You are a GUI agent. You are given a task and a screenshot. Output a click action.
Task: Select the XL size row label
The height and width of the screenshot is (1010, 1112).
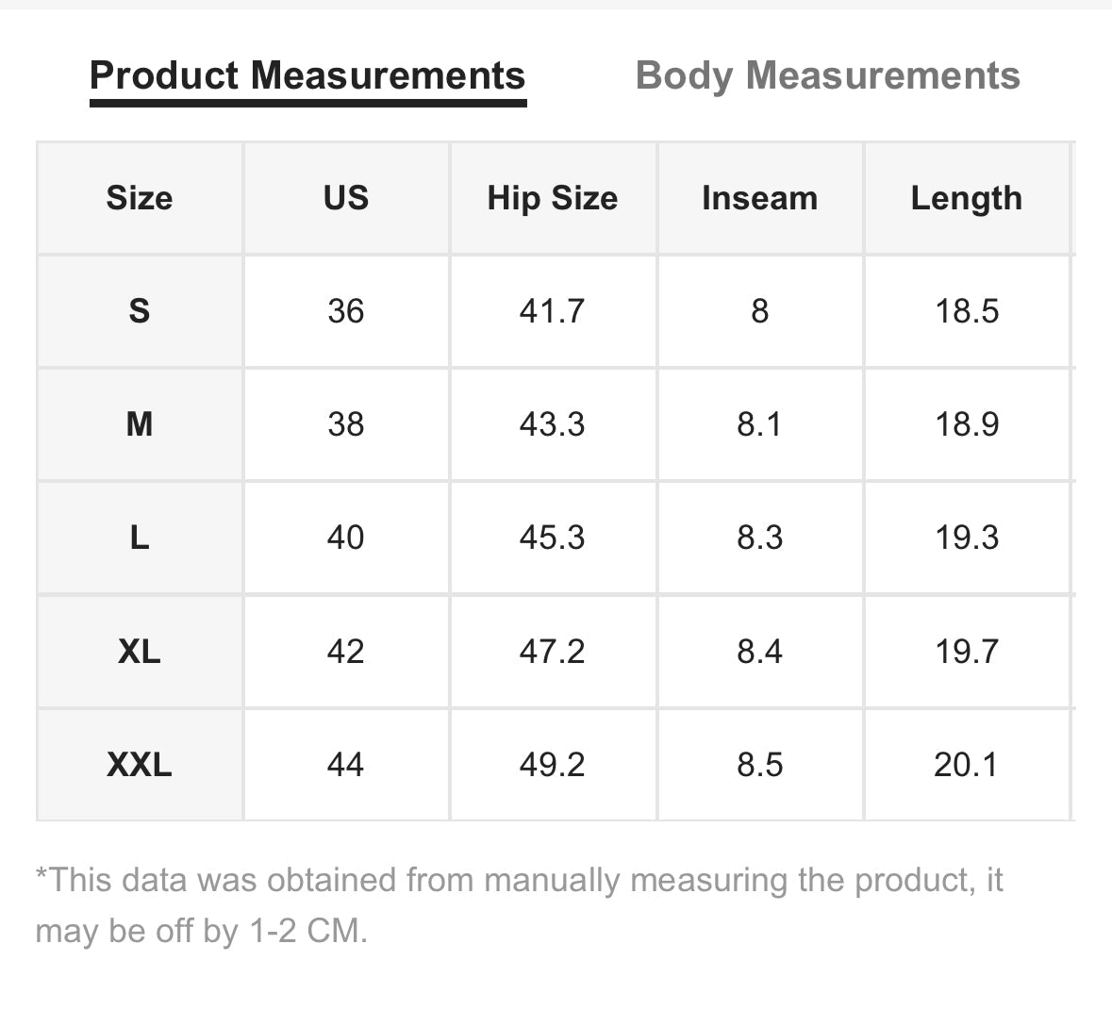click(140, 651)
